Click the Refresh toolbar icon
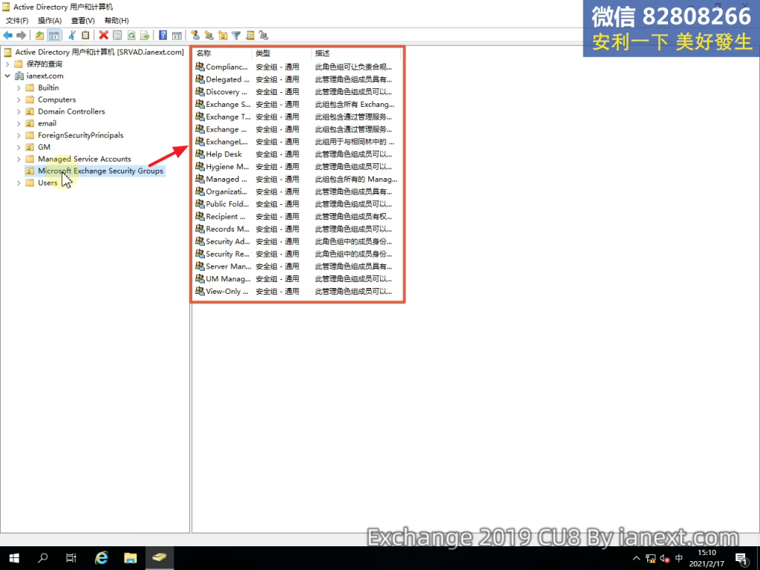This screenshot has height=570, width=760. (x=131, y=35)
